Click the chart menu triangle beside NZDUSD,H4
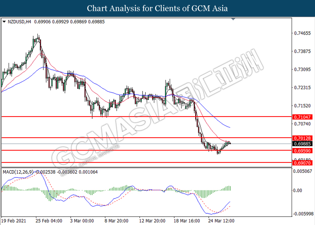The image size is (315, 225). 4,22
